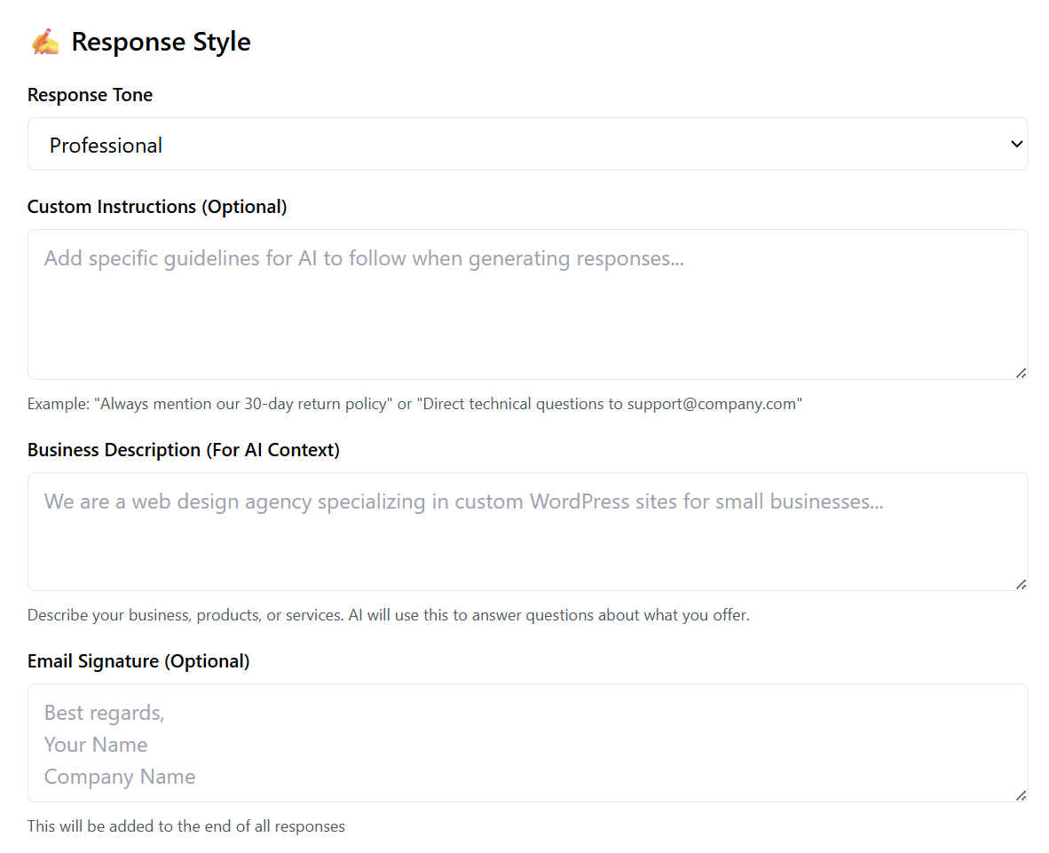1049x853 pixels.
Task: Click the 'Company Name' placeholder line
Action: click(120, 777)
